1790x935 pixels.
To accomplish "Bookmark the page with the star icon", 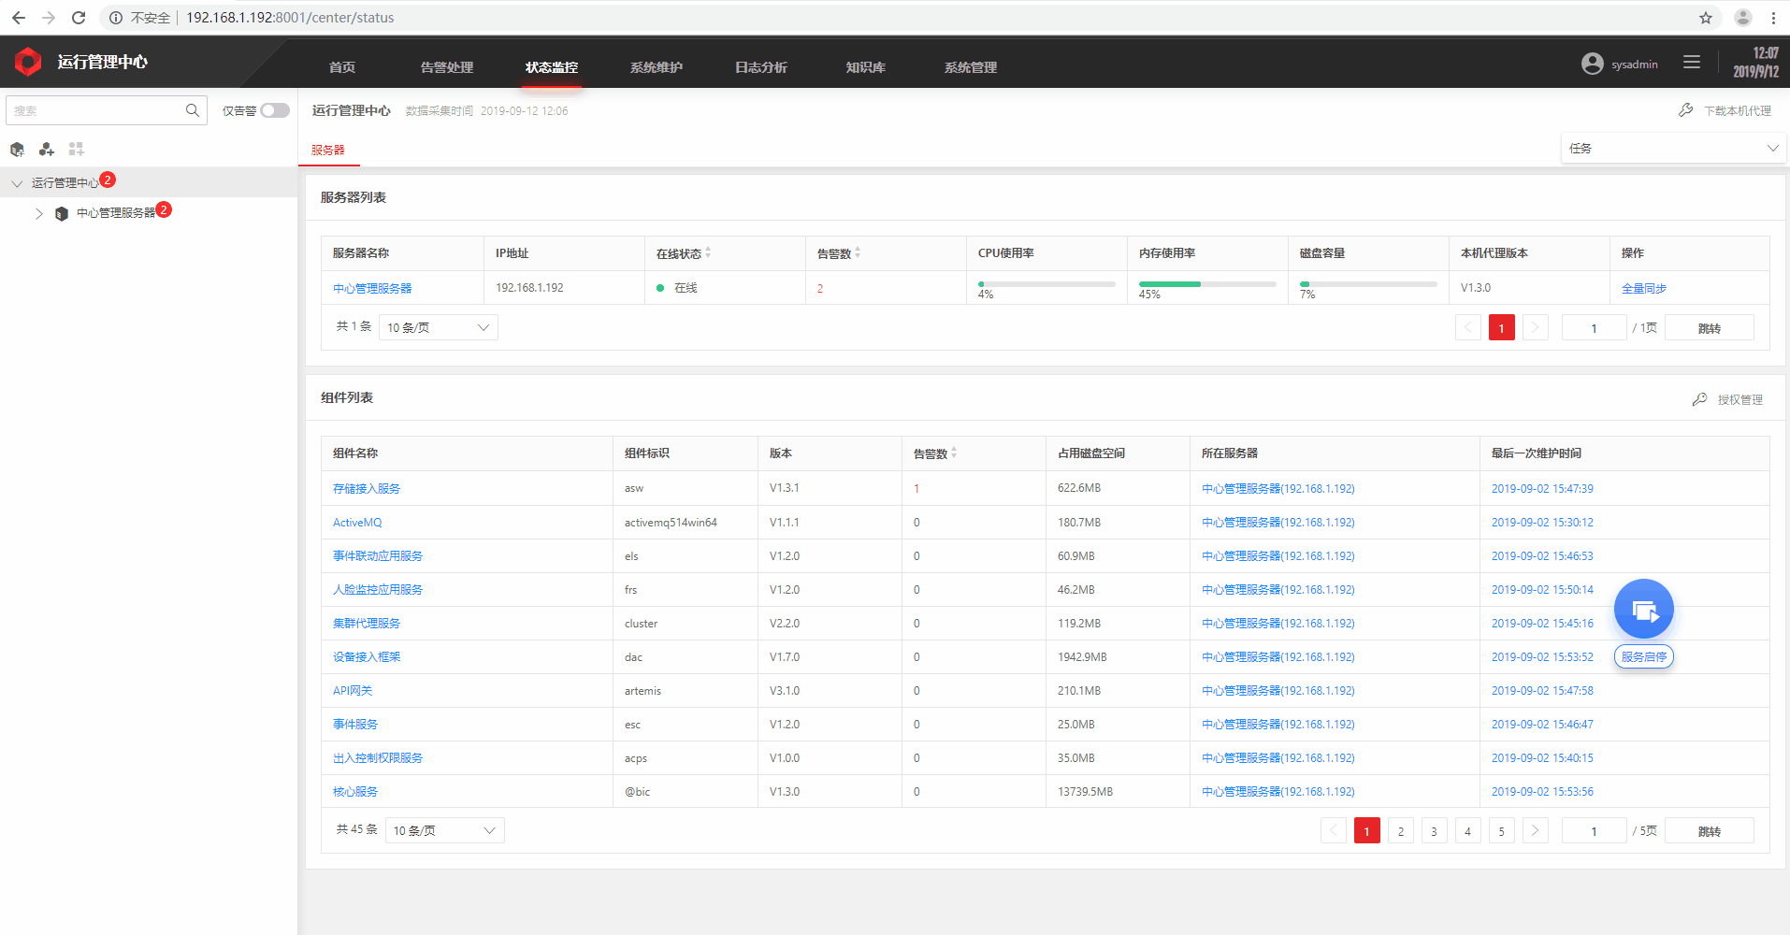I will pyautogui.click(x=1706, y=18).
